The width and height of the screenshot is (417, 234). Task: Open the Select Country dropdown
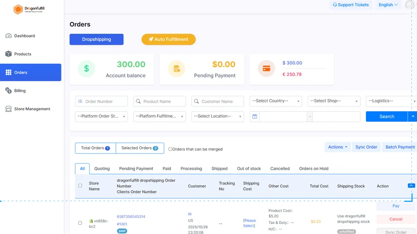(x=276, y=101)
